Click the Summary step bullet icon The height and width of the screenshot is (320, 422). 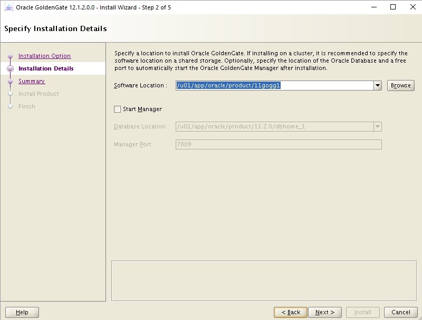[10, 82]
